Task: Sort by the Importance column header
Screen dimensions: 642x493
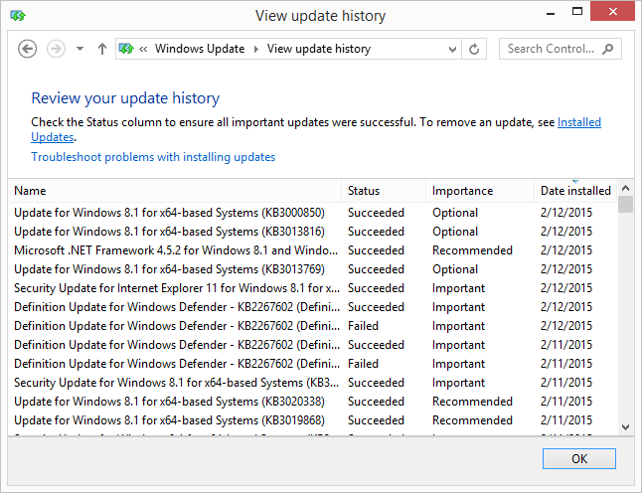Action: click(x=480, y=191)
